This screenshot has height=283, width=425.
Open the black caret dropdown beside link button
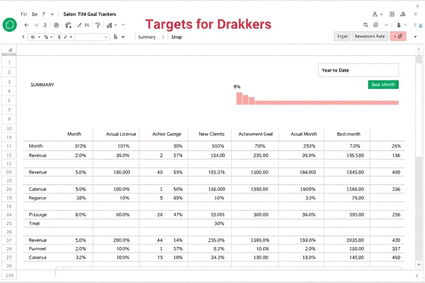(x=415, y=36)
